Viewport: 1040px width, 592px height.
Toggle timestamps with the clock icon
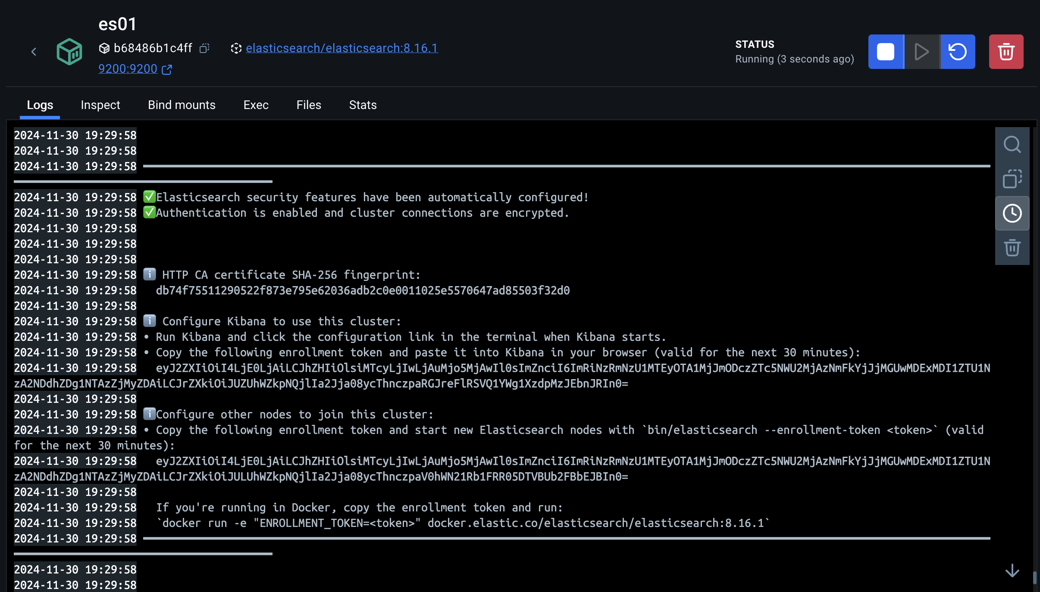[1012, 213]
